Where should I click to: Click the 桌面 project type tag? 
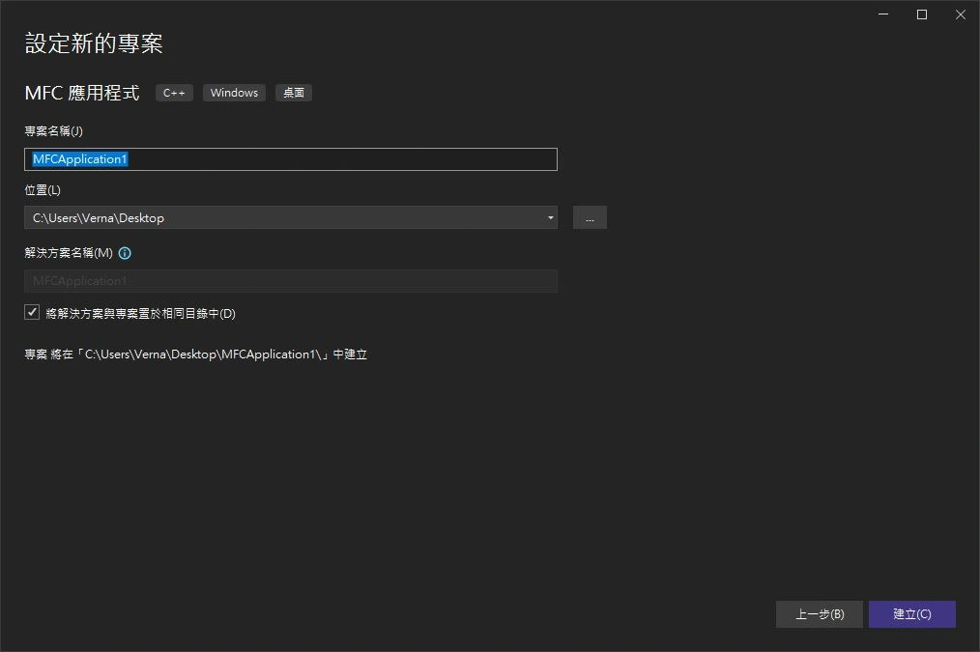click(293, 93)
